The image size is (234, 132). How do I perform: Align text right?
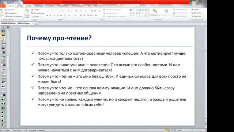click(88, 15)
